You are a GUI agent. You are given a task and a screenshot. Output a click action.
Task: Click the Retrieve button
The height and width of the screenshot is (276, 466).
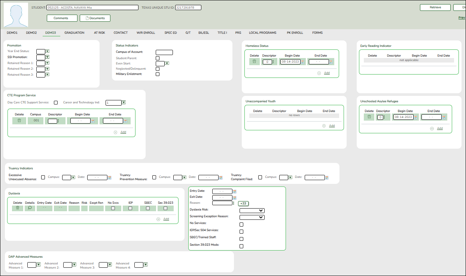[x=435, y=7]
